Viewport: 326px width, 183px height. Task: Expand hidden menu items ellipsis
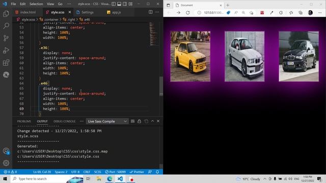pyautogui.click(x=69, y=4)
